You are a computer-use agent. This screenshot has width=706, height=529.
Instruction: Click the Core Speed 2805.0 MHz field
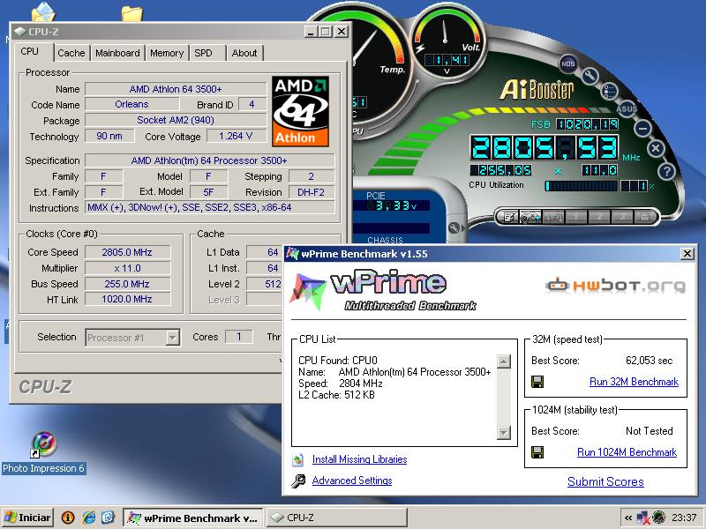pyautogui.click(x=127, y=252)
